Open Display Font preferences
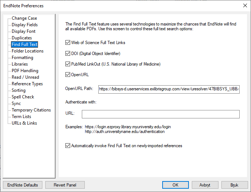251x192 pixels. [x=23, y=31]
